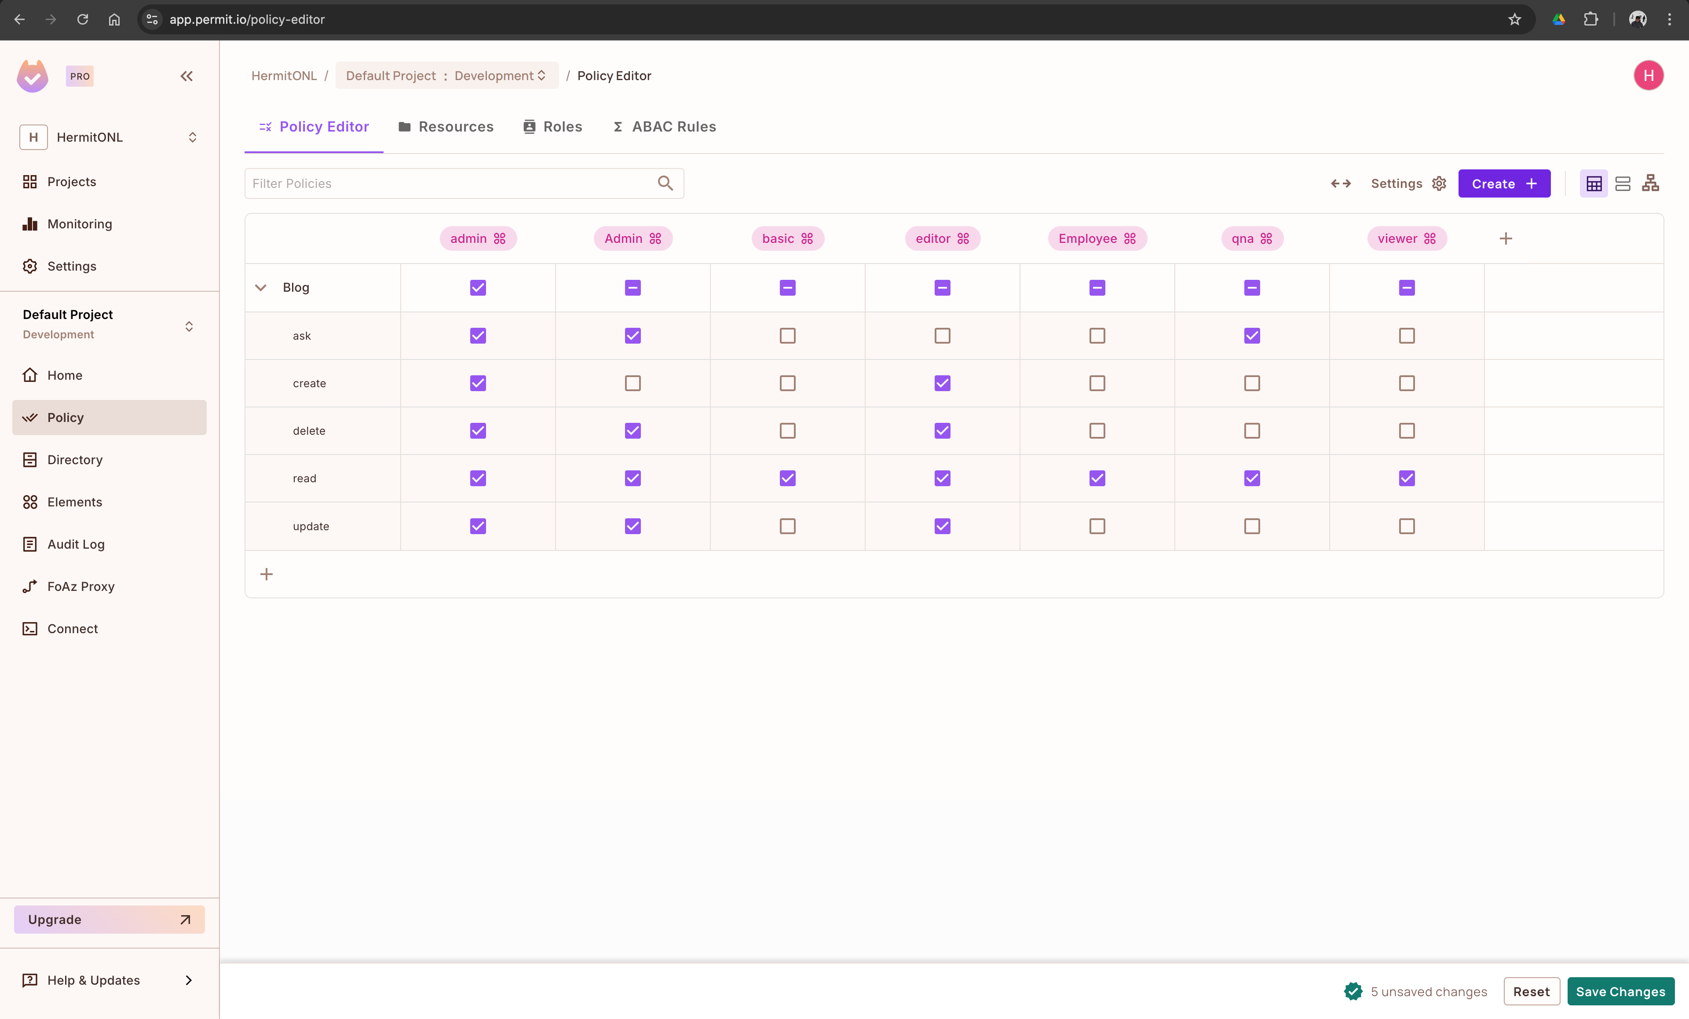This screenshot has height=1019, width=1689.
Task: Check update permission for qna
Action: (x=1252, y=526)
